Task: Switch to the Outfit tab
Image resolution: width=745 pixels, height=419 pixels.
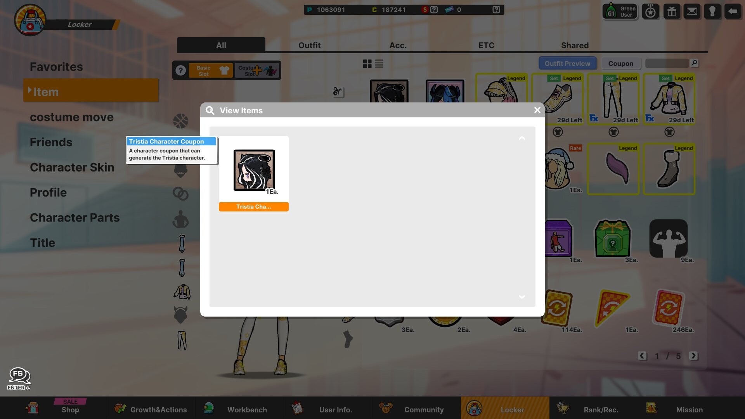Action: point(309,45)
